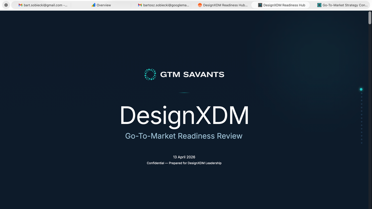The width and height of the screenshot is (372, 209).
Task: Jump to the second slide navigation dot
Action: 362,93
